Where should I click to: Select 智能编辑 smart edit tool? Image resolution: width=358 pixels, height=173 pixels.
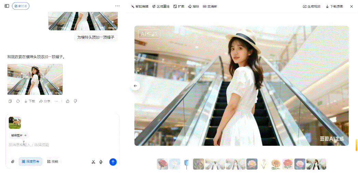140,6
